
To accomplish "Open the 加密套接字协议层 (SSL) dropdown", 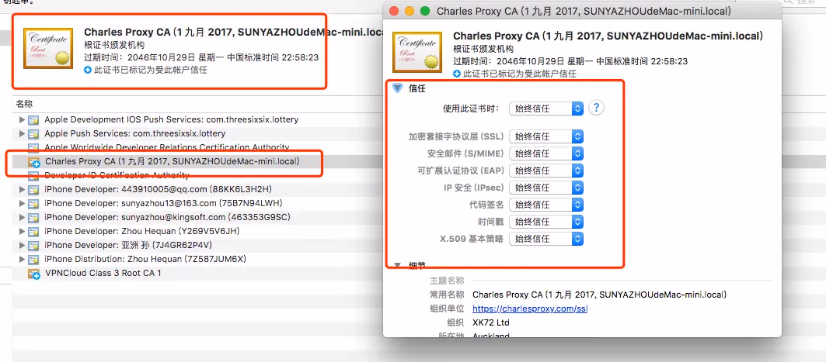I will point(545,136).
